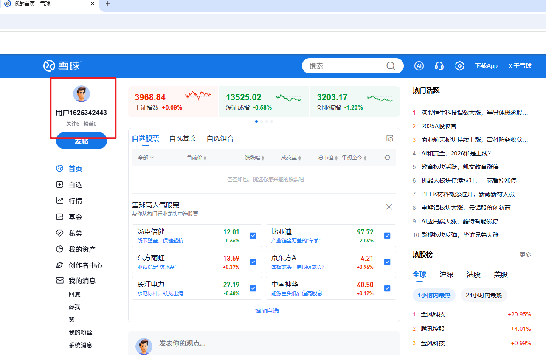Click the search magnifier icon
This screenshot has width=546, height=355.
coord(391,66)
